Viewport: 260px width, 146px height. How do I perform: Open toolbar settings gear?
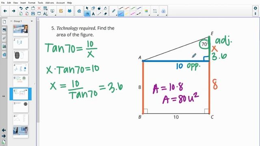tap(256, 8)
